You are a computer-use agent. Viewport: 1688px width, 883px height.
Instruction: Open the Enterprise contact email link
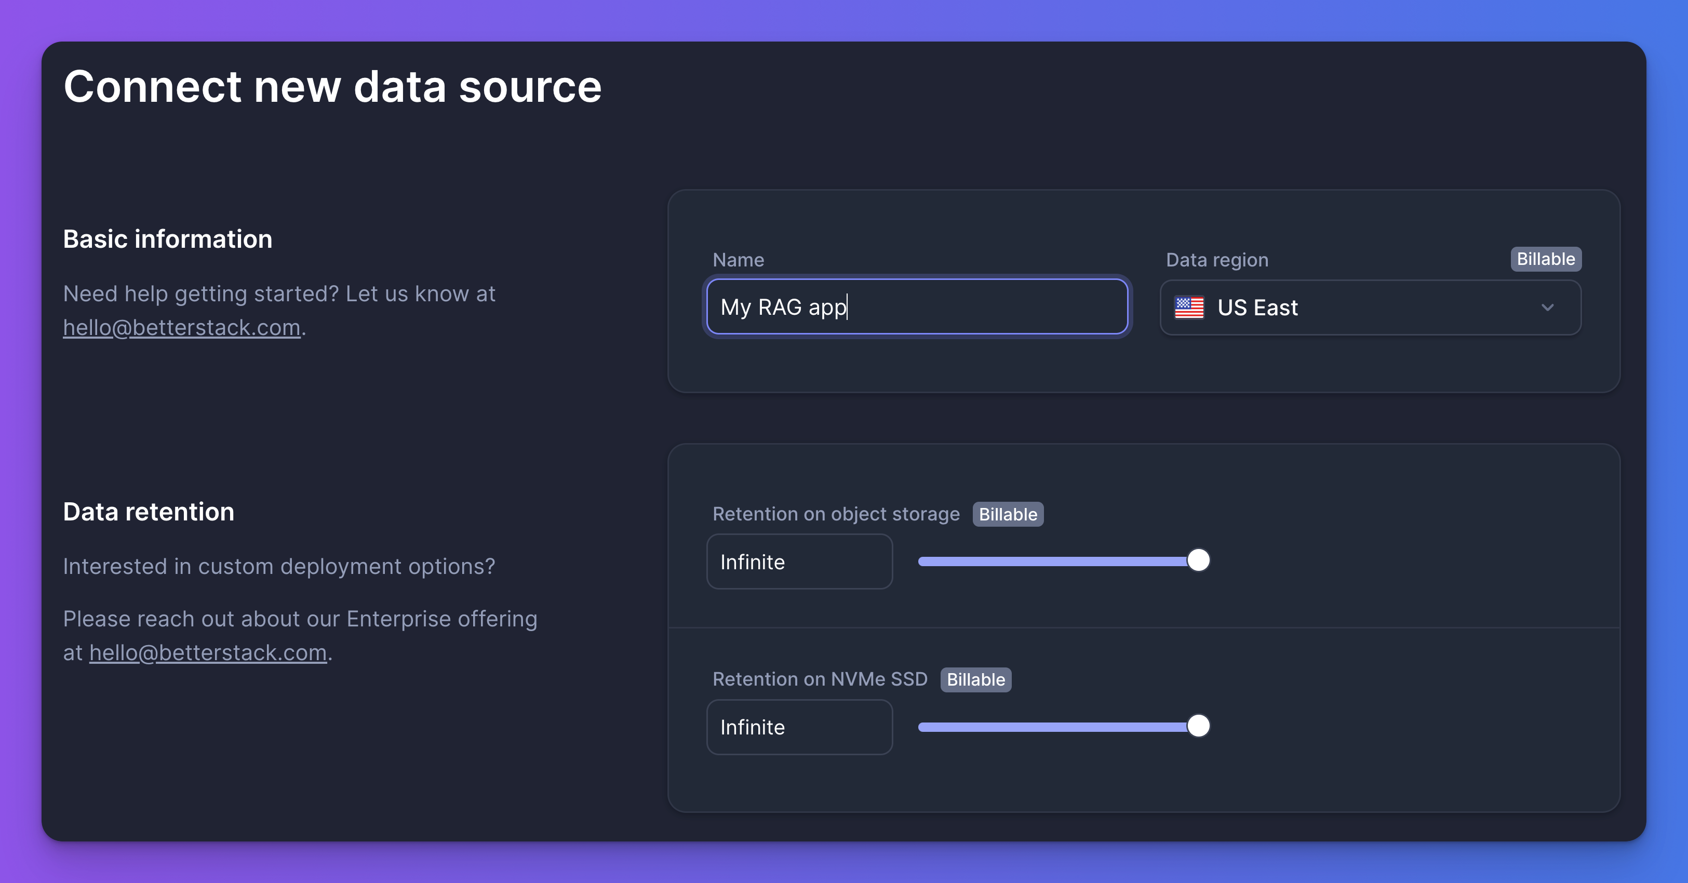tap(207, 652)
